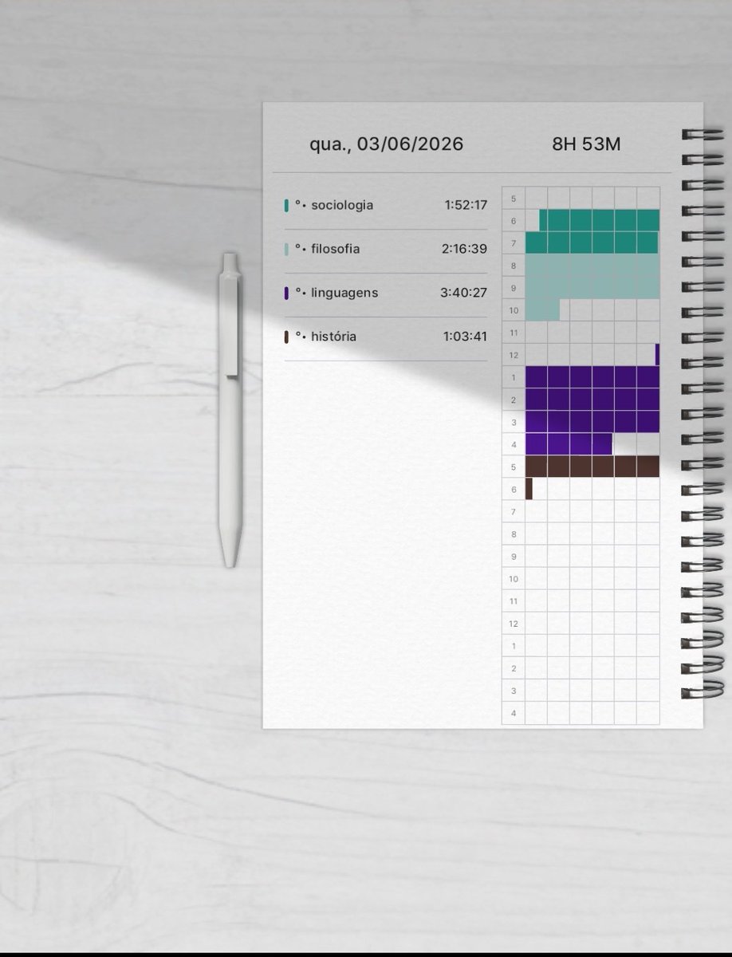Tap the total time 8H 53M
This screenshot has width=732, height=957.
[x=586, y=144]
